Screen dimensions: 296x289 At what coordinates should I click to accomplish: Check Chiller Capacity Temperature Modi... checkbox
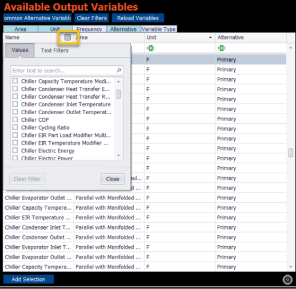click(x=15, y=81)
